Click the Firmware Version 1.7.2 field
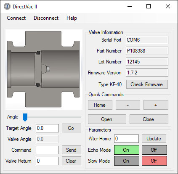 (147, 73)
